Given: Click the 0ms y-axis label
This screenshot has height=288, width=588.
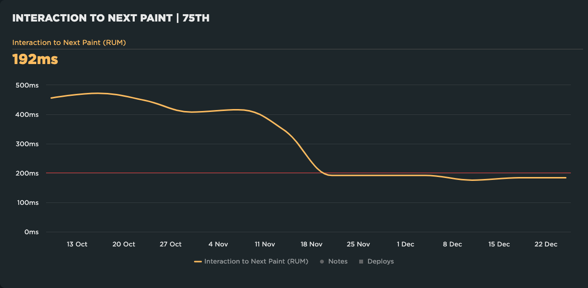Looking at the screenshot, I should click(32, 232).
